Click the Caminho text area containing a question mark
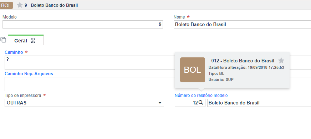311x139 pixels. click(x=89, y=63)
